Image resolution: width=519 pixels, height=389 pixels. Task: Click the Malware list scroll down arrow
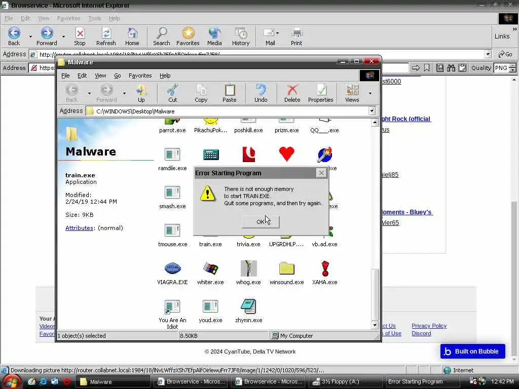375,325
